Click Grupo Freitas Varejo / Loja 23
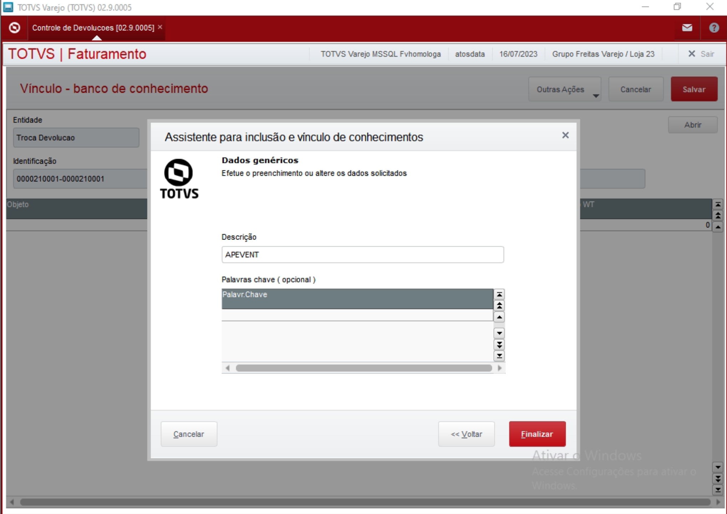This screenshot has width=727, height=514. pyautogui.click(x=603, y=54)
